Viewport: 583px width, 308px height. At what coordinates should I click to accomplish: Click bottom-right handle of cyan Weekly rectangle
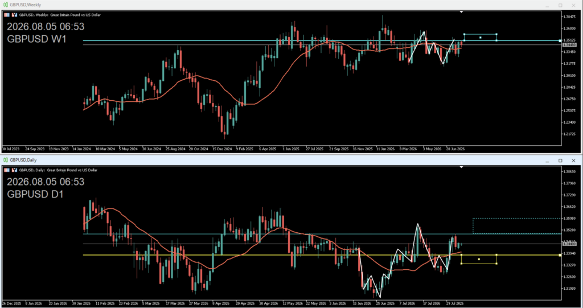(496, 40)
